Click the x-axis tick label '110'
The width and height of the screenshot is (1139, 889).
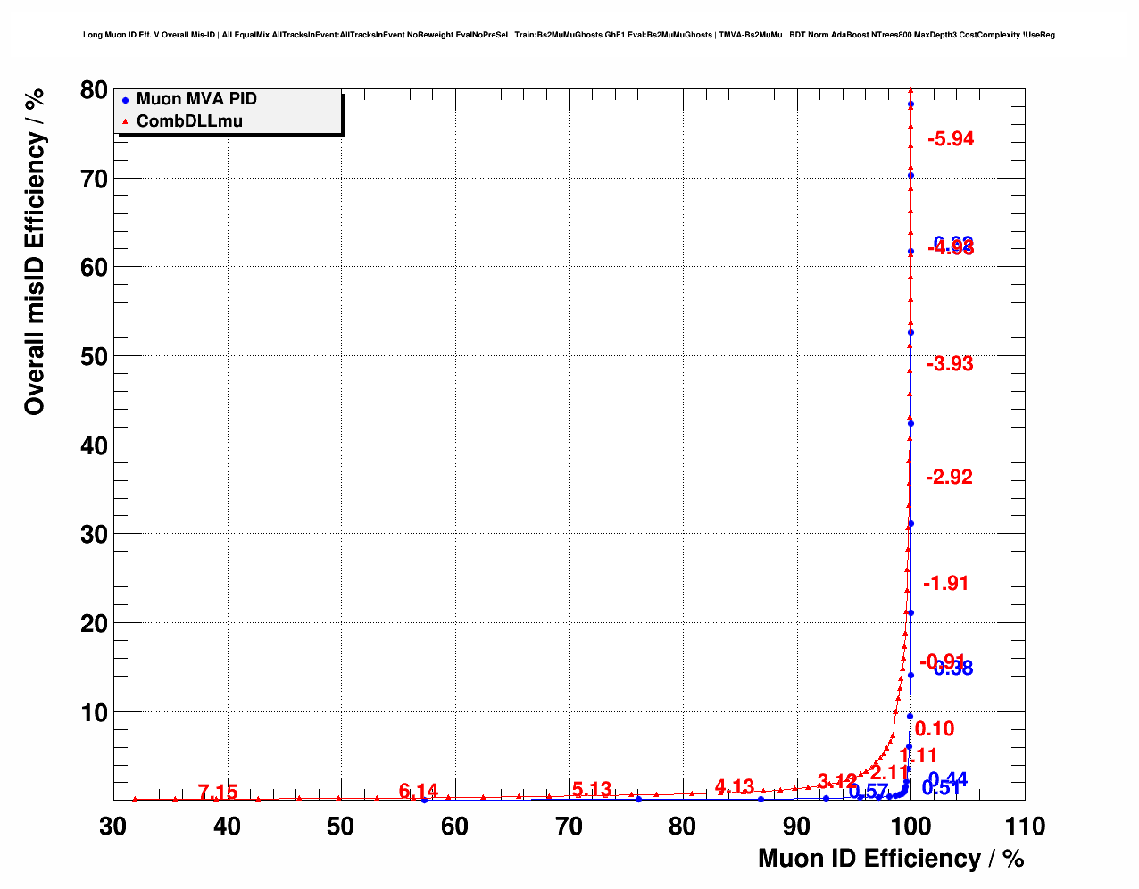(x=1025, y=827)
